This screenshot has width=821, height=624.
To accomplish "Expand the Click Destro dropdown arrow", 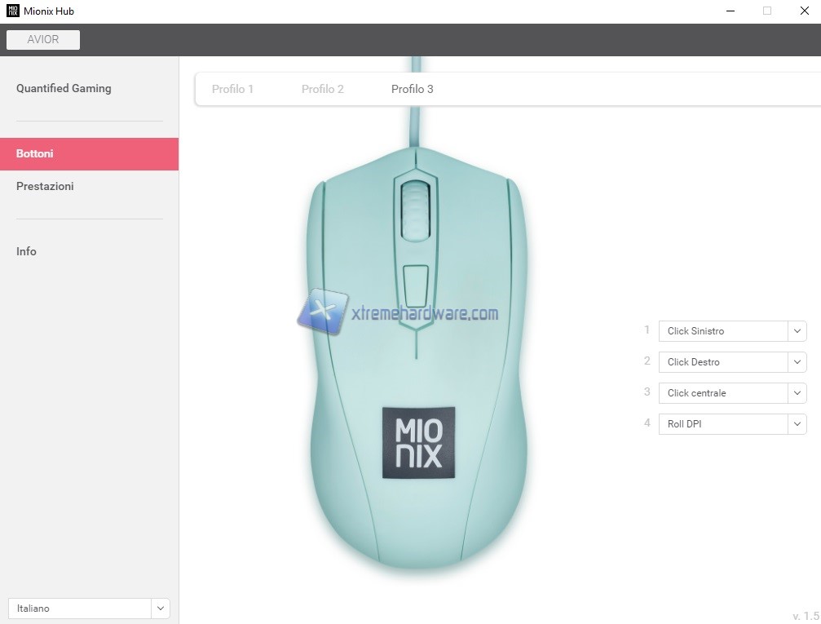I will tap(797, 362).
